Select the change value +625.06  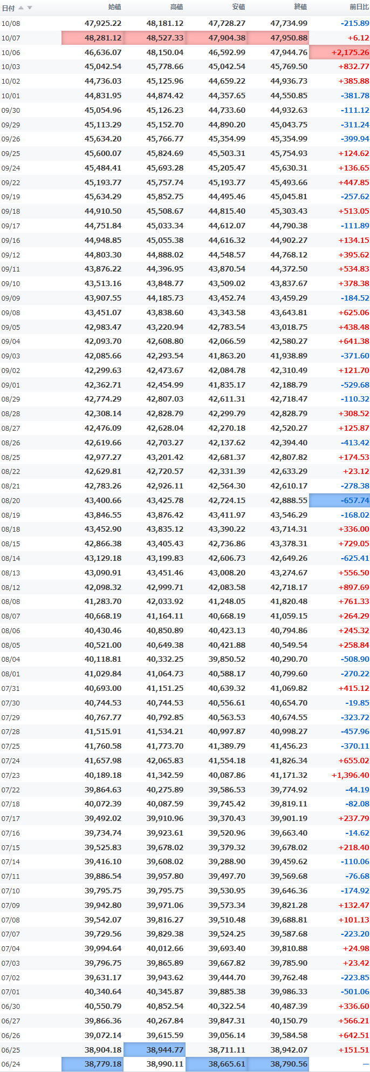coord(354,313)
